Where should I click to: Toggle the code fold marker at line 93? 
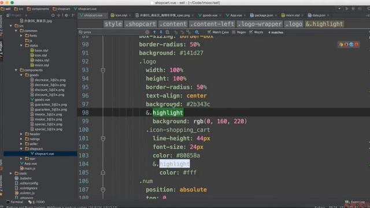pyautogui.click(x=103, y=70)
